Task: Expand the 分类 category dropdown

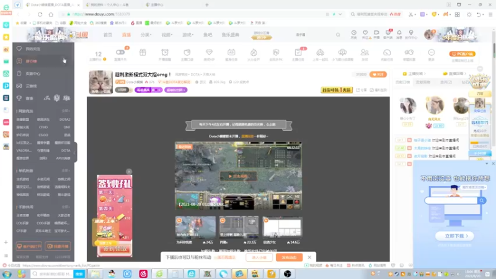Action: point(146,35)
